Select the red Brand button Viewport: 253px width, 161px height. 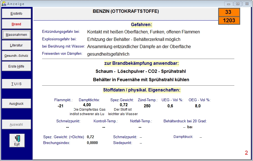click(16, 24)
